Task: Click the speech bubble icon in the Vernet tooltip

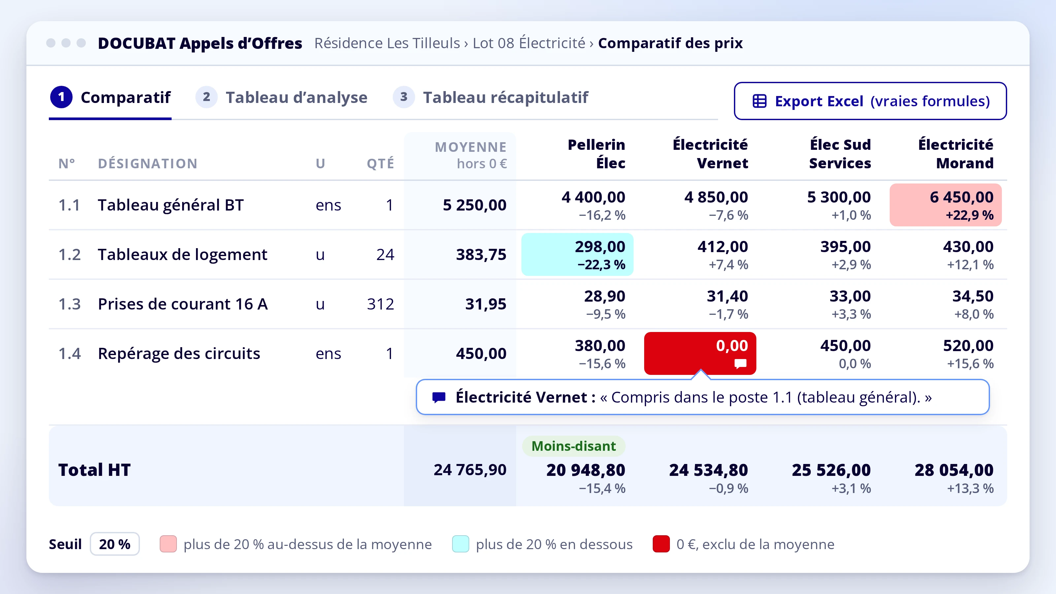Action: point(439,397)
